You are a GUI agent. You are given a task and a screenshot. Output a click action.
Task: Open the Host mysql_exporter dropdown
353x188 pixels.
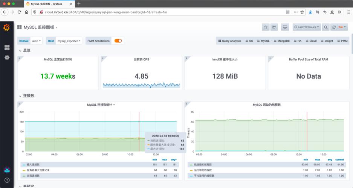[69, 41]
